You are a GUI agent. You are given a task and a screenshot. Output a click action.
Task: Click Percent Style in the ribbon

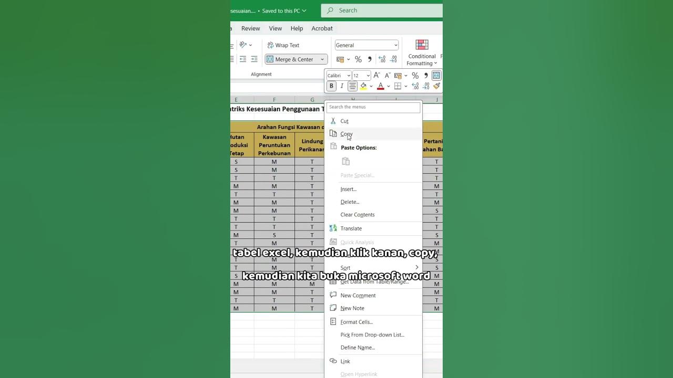click(358, 59)
